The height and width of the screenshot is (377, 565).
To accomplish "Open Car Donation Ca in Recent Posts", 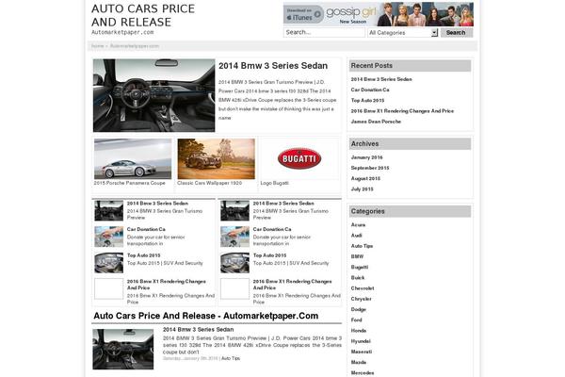I will click(x=370, y=90).
